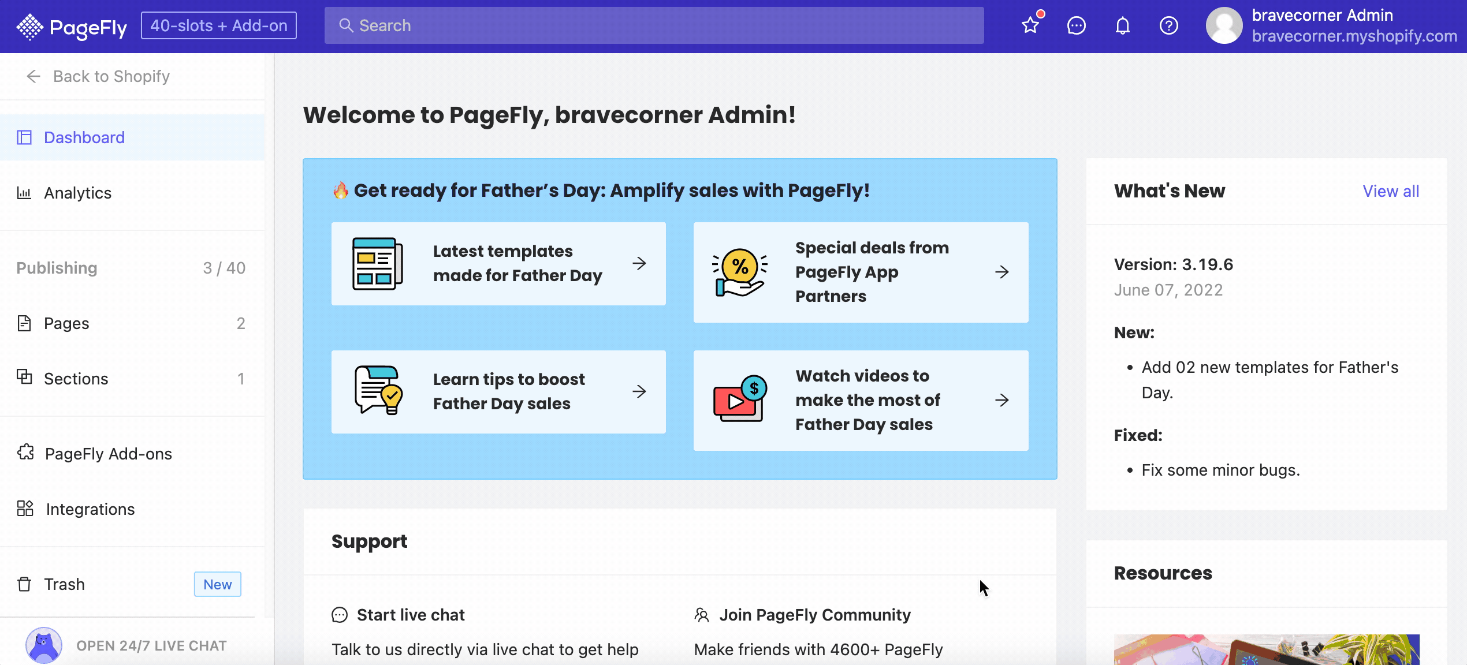Click the Dashboard layout icon
Image resolution: width=1467 pixels, height=665 pixels.
coord(24,137)
